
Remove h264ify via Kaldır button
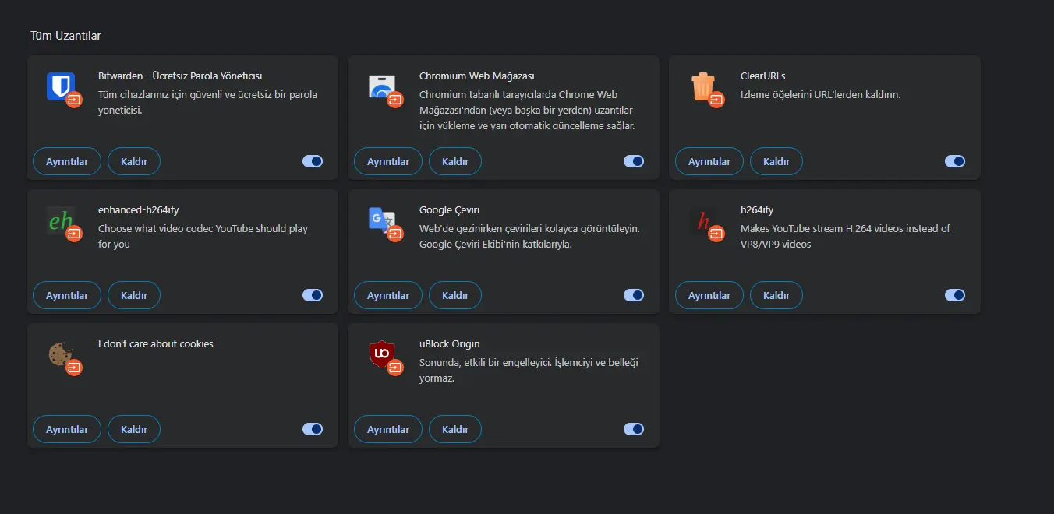pyautogui.click(x=776, y=295)
